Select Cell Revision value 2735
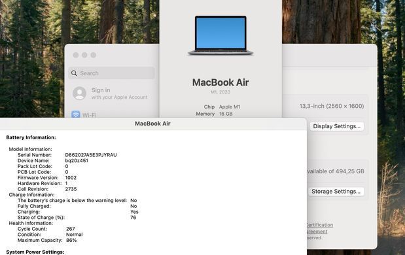Image resolution: width=405 pixels, height=255 pixels. click(x=71, y=189)
